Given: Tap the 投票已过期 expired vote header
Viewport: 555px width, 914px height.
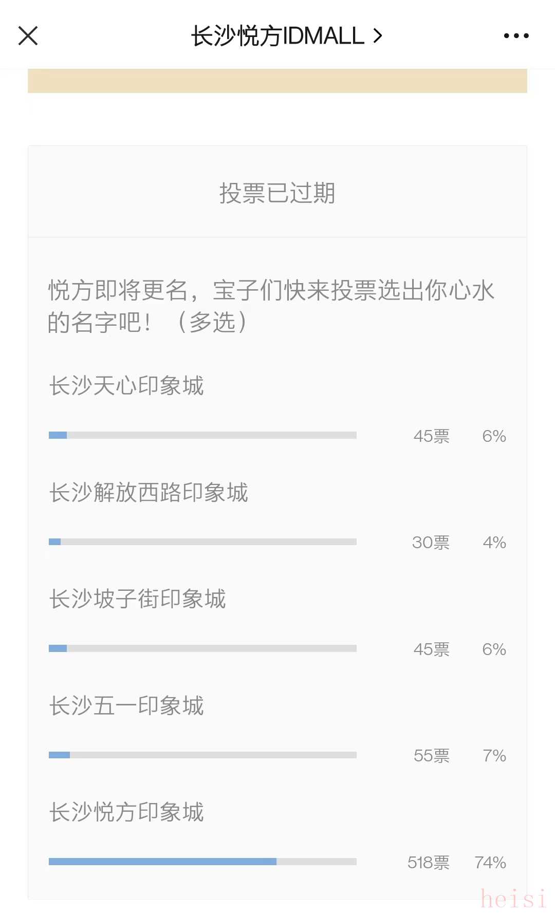Looking at the screenshot, I should (x=277, y=193).
